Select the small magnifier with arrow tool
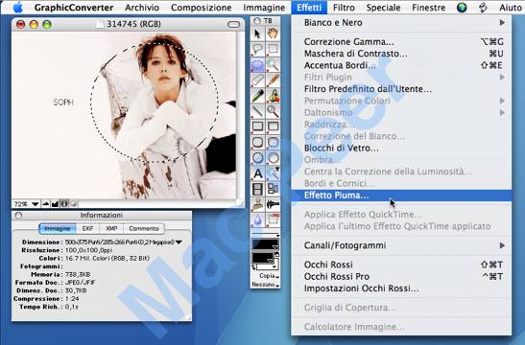 click(x=273, y=173)
